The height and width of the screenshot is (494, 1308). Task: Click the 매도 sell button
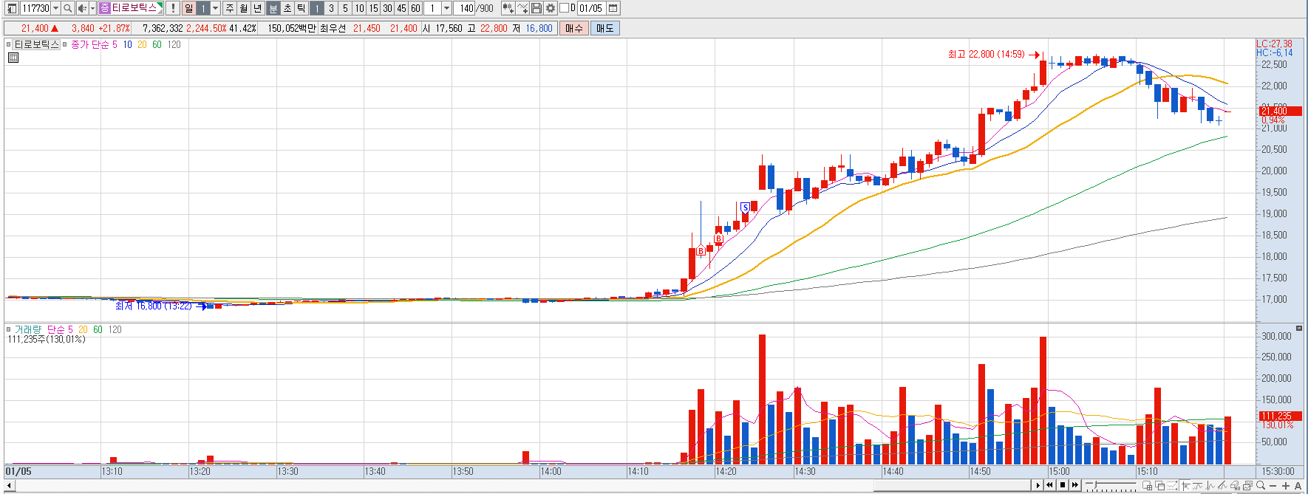[605, 28]
